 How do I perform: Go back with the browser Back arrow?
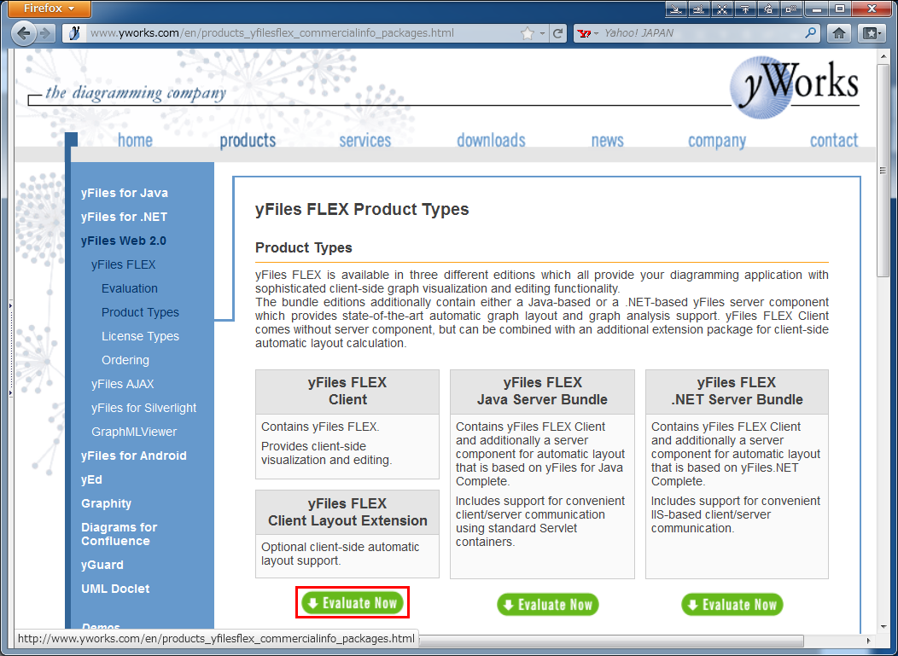coord(22,33)
